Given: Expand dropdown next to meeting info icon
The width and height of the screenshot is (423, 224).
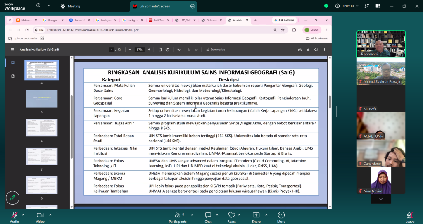Looking at the screenshot, I should tap(49, 5).
